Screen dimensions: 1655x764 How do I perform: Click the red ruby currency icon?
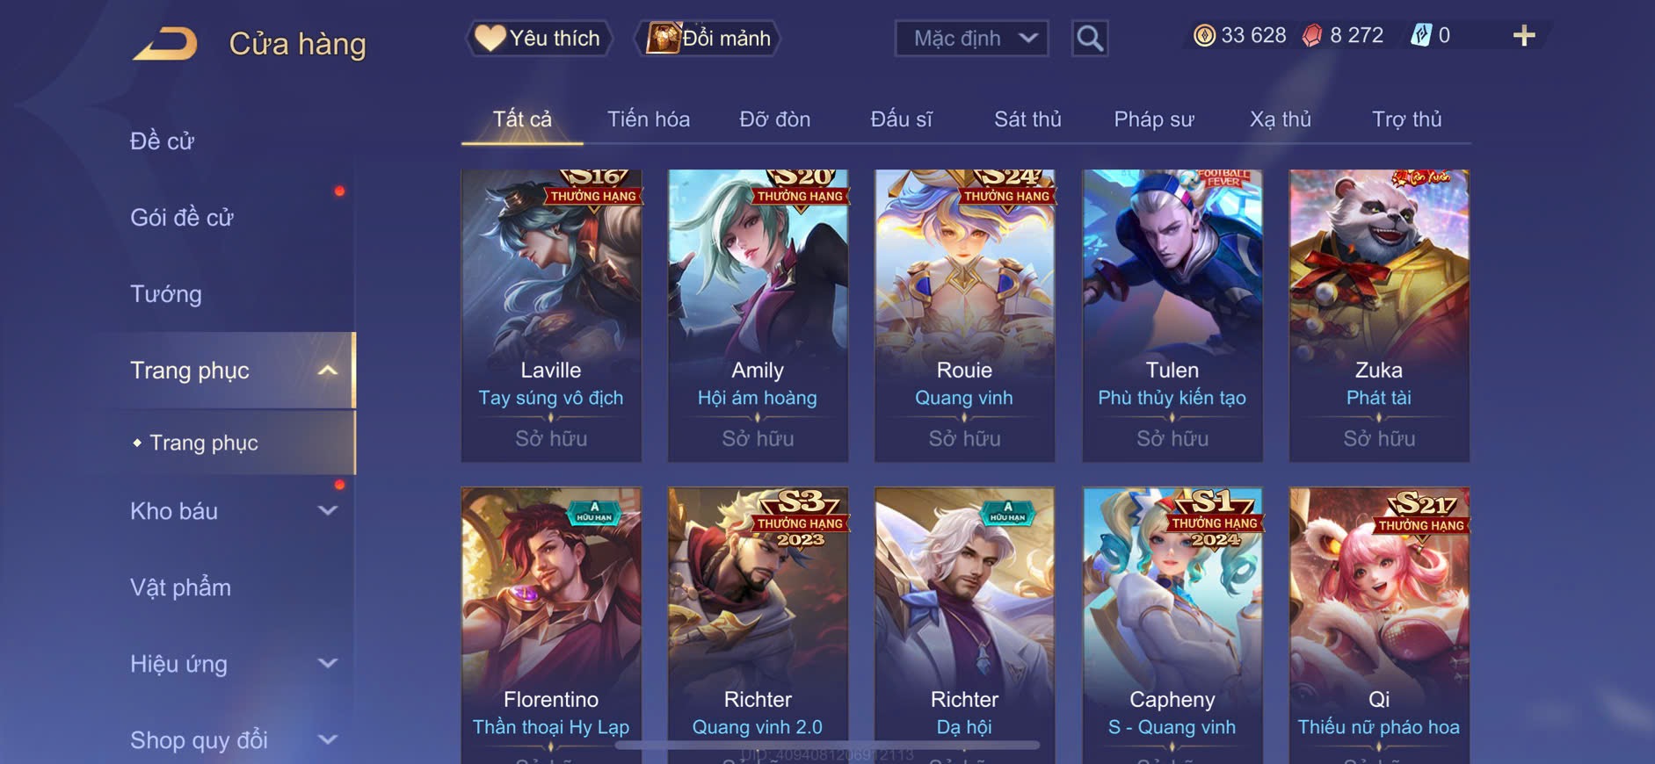(1312, 35)
